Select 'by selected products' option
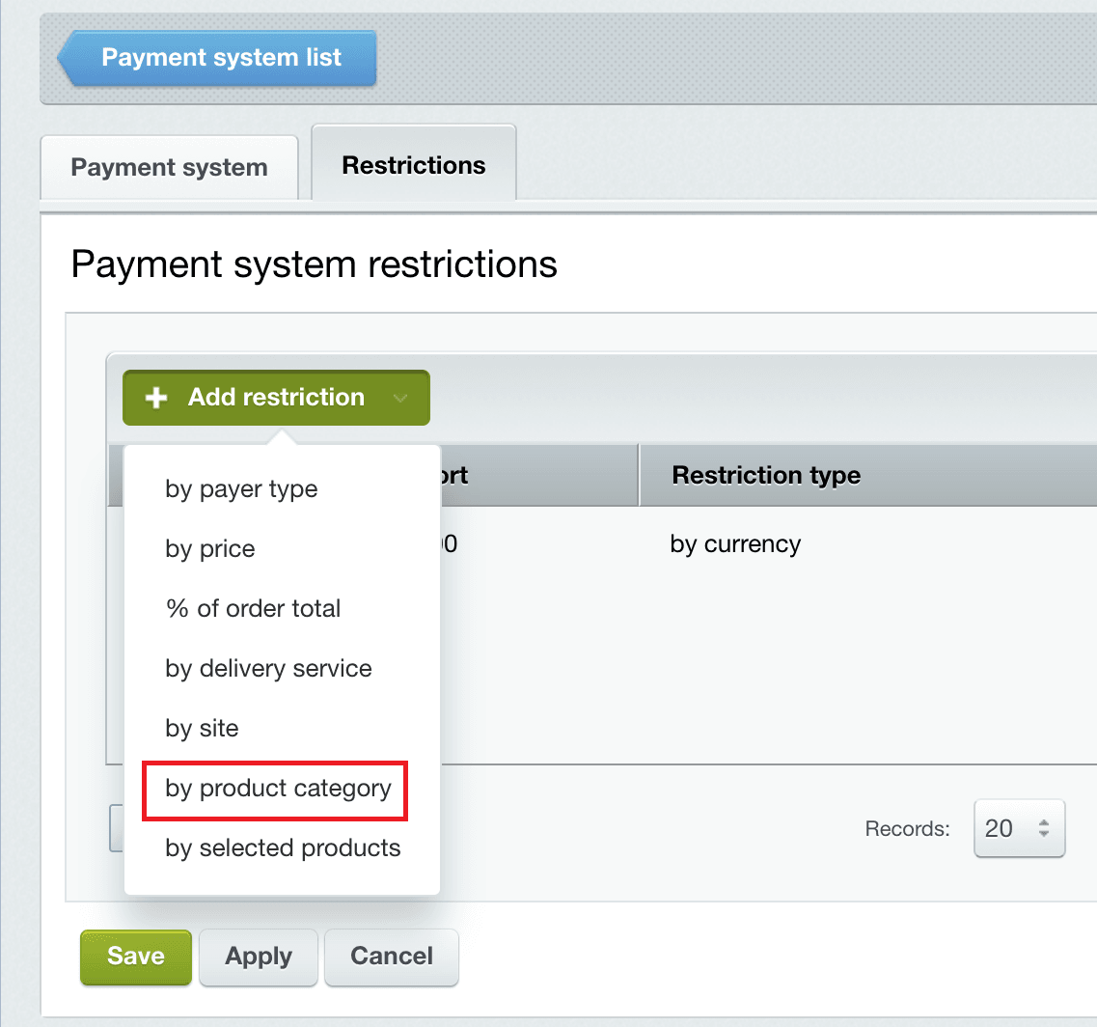The image size is (1097, 1027). coord(283,848)
